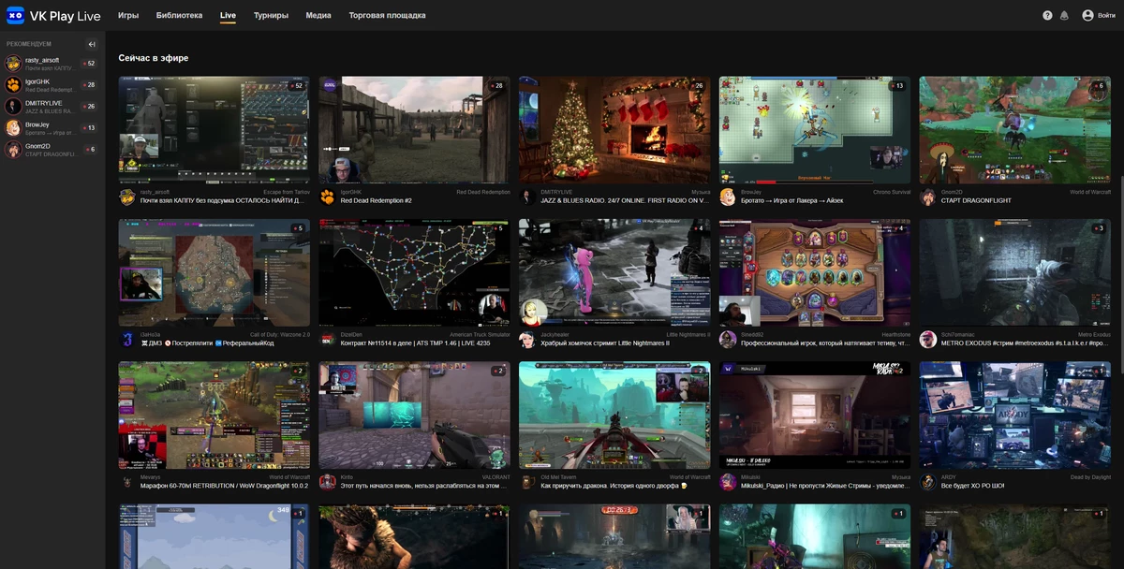Image resolution: width=1124 pixels, height=569 pixels.
Task: Click Jackyheater avatar below Little Nightmares stream
Action: [527, 339]
